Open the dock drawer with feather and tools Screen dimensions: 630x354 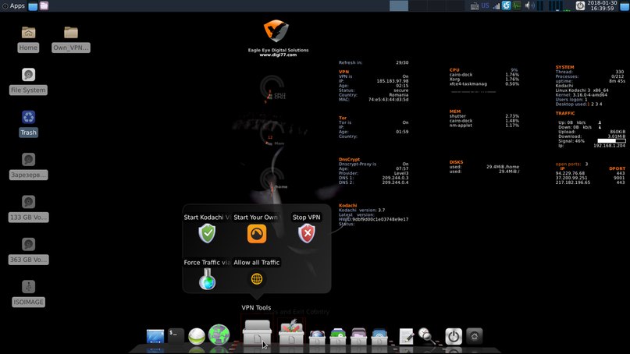291,333
